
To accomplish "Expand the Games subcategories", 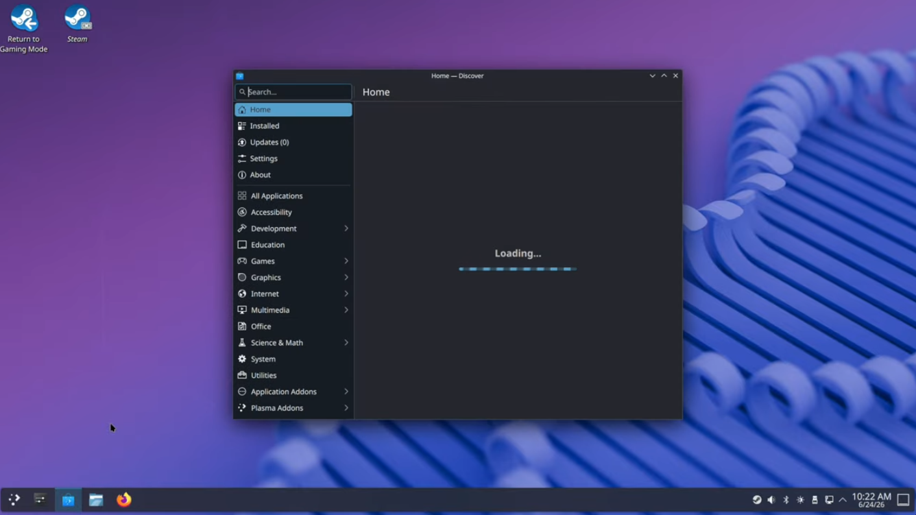I will pos(346,261).
